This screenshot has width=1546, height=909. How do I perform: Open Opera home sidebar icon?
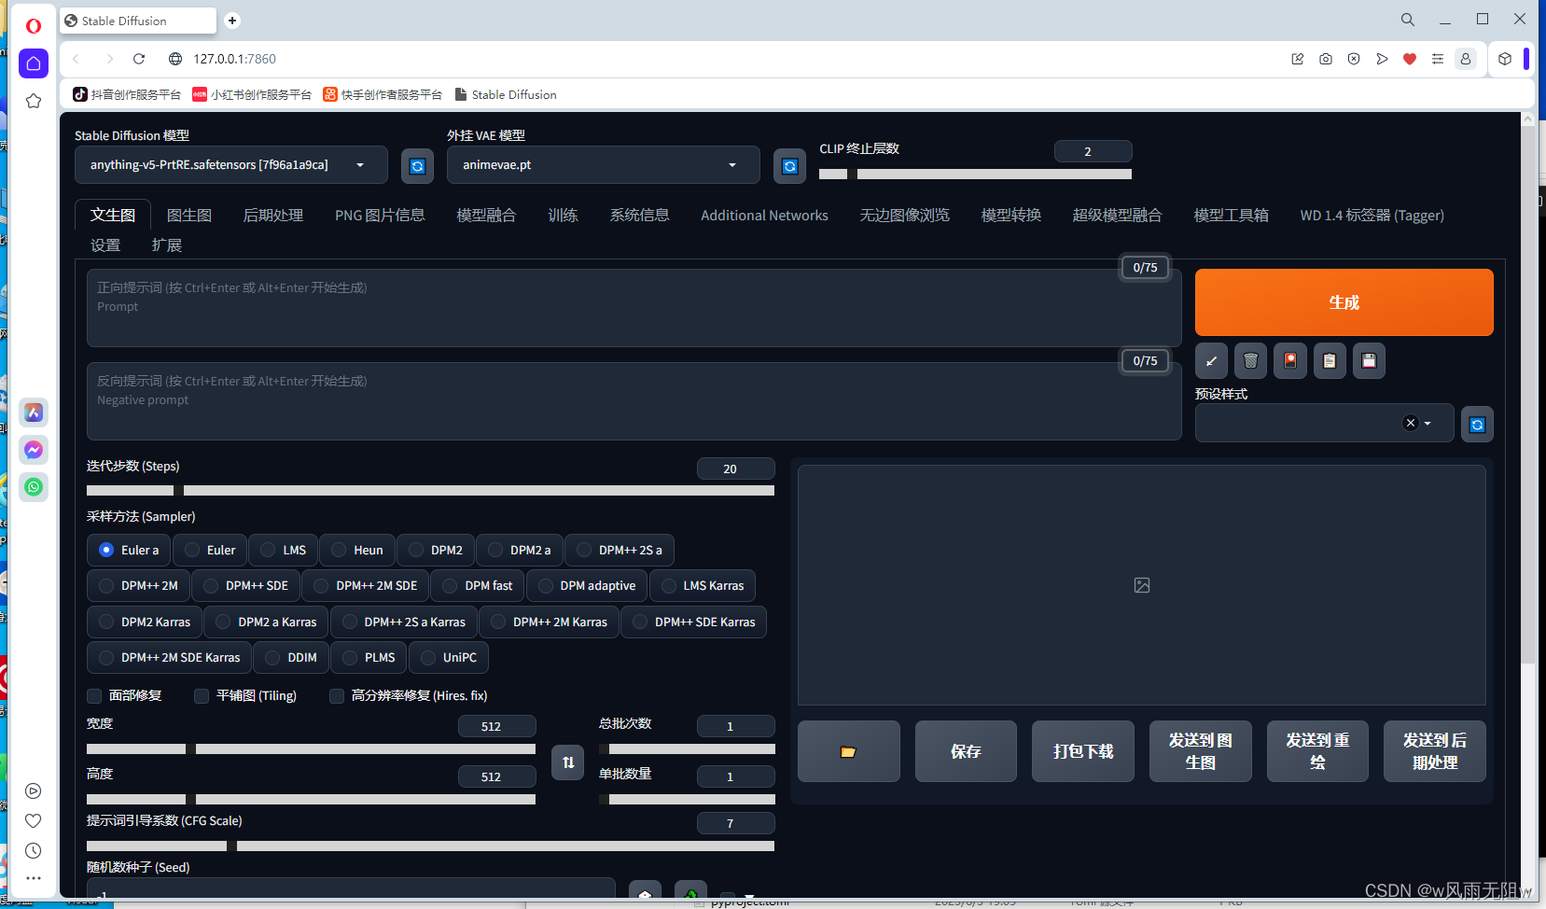point(34,63)
